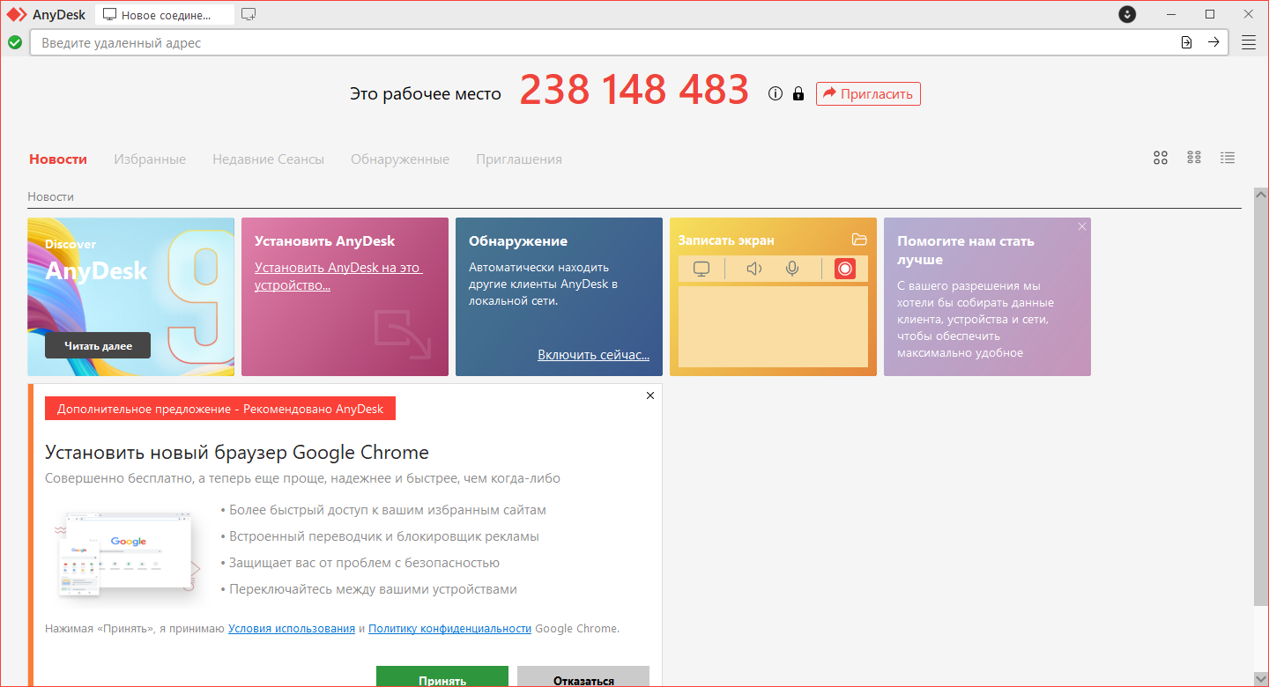Screen dimensions: 1269x687
Task: Open the Обнаруженные tab
Action: [400, 159]
